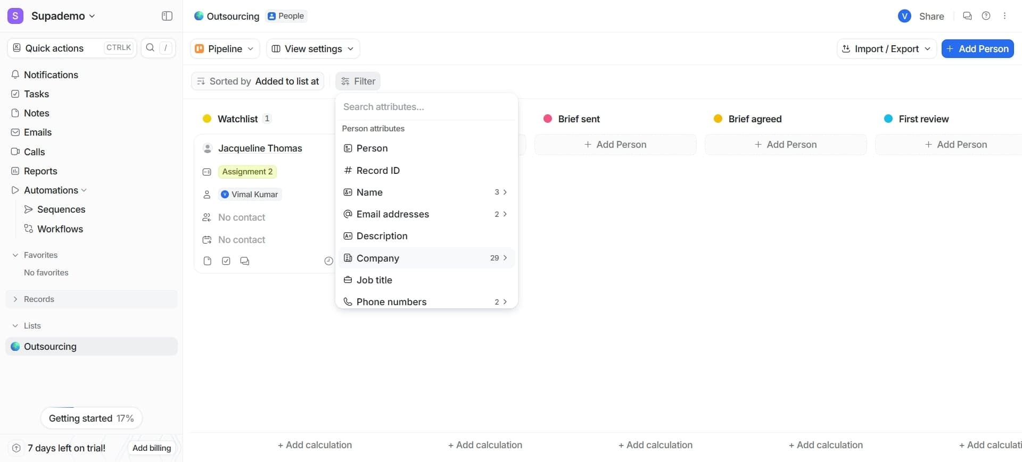Image resolution: width=1022 pixels, height=462 pixels.
Task: Open Notifications in the sidebar
Action: tap(51, 75)
